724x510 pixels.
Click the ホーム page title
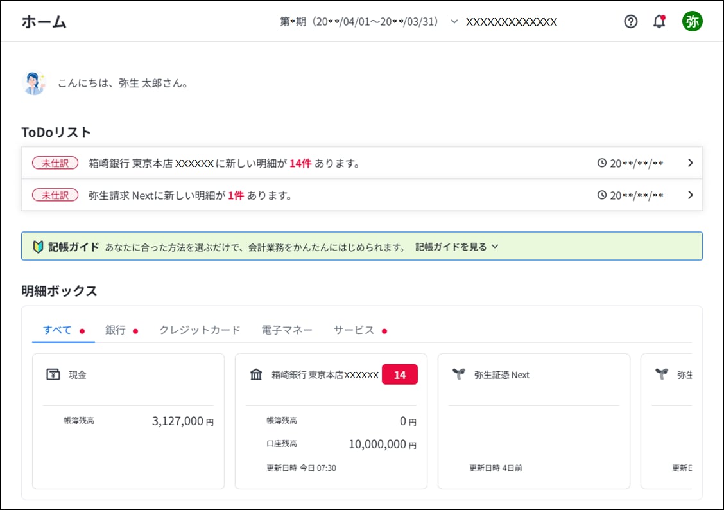pyautogui.click(x=44, y=22)
